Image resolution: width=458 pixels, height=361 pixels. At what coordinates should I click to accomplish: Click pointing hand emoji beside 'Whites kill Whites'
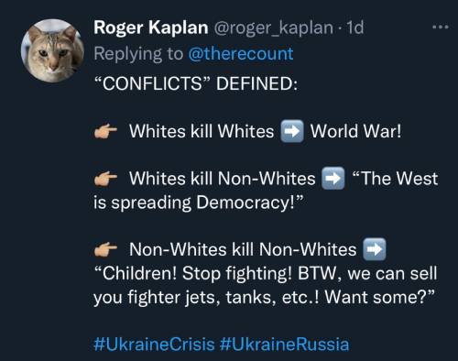pos(105,132)
